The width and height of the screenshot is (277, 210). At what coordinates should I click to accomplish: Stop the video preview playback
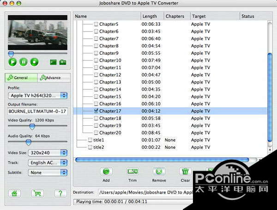tap(34, 62)
